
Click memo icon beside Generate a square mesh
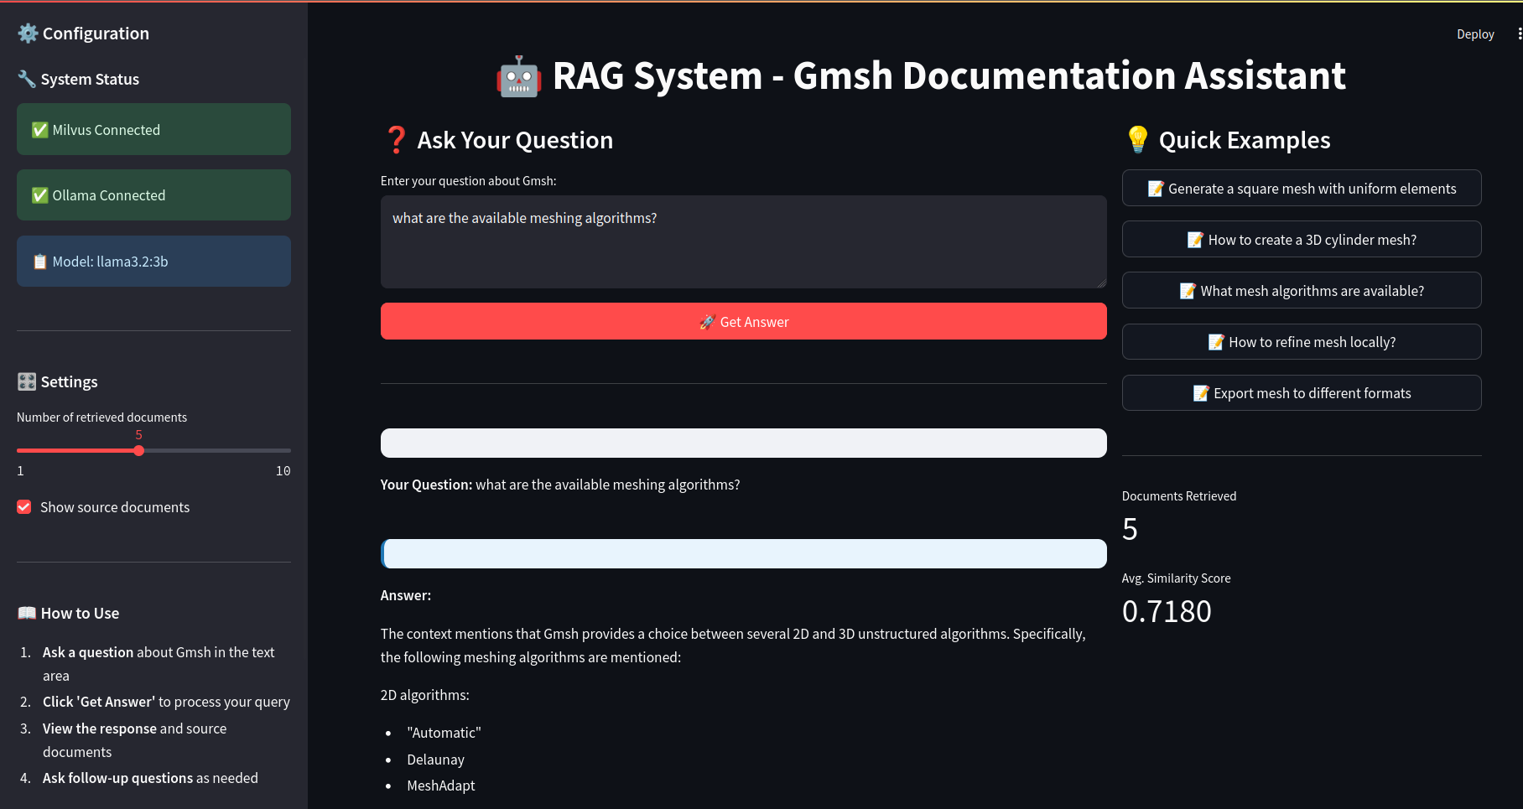[x=1156, y=189]
